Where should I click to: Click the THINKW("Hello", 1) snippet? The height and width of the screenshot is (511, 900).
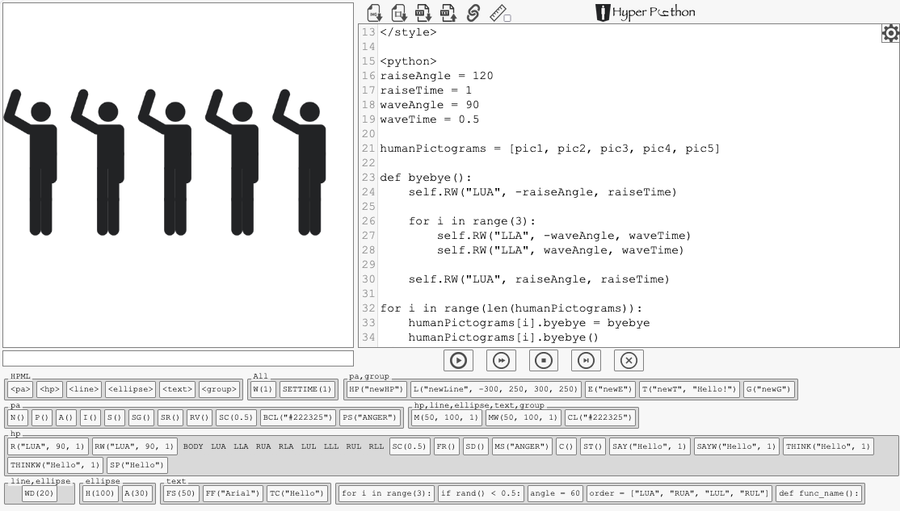point(55,464)
